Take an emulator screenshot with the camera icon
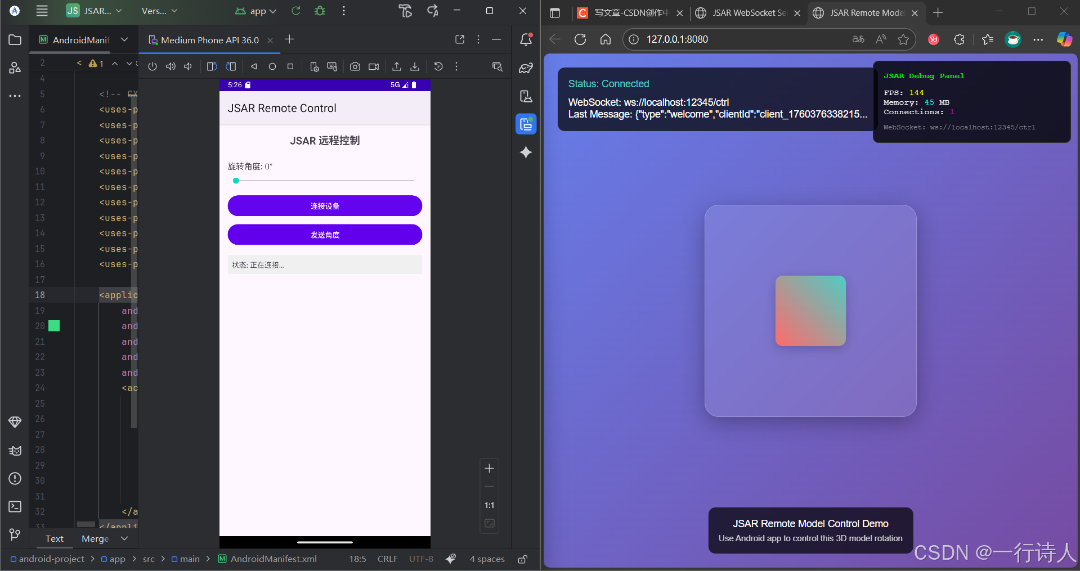Image resolution: width=1080 pixels, height=571 pixels. click(x=355, y=66)
